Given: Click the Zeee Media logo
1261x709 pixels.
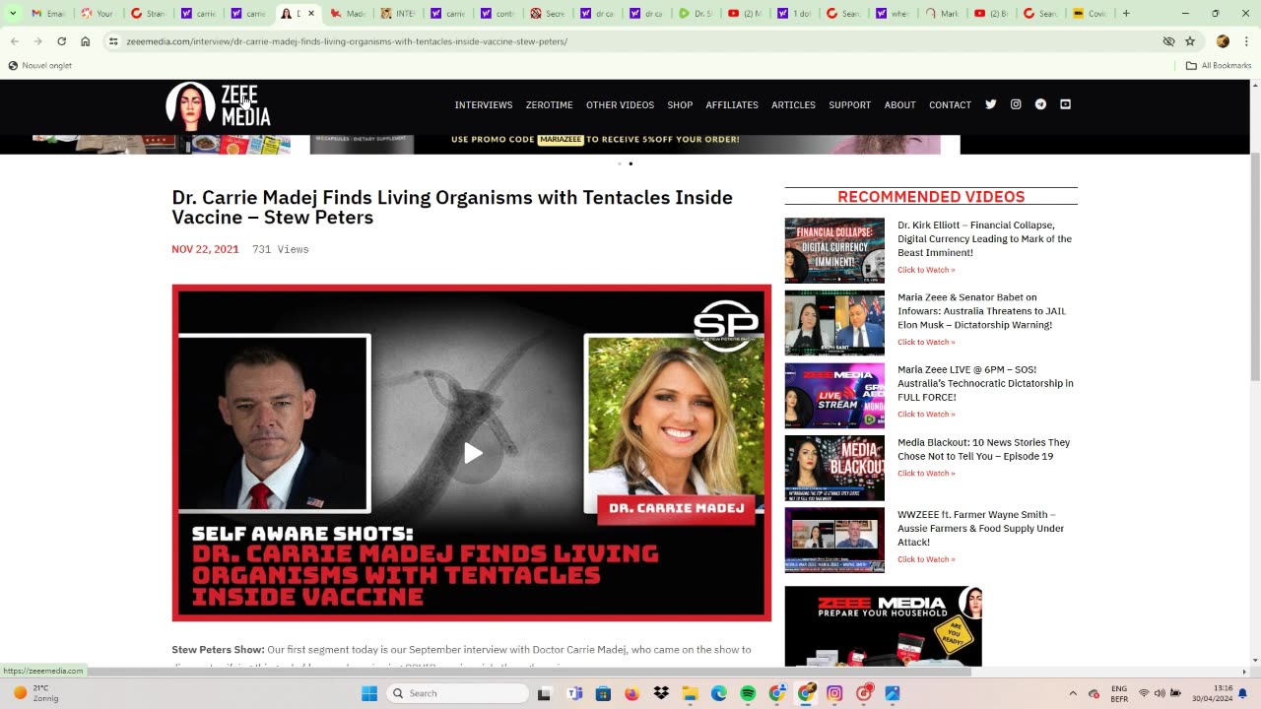Looking at the screenshot, I should (218, 106).
